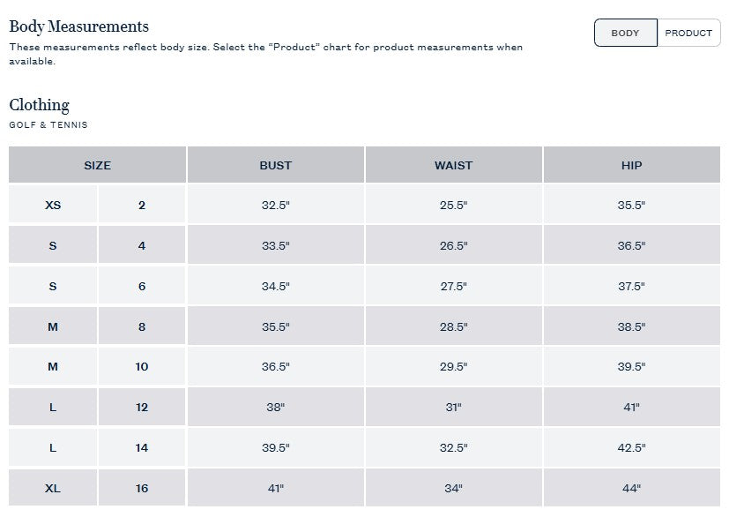The image size is (744, 517).
Task: Switch to the Product measurements toggle
Action: point(688,33)
